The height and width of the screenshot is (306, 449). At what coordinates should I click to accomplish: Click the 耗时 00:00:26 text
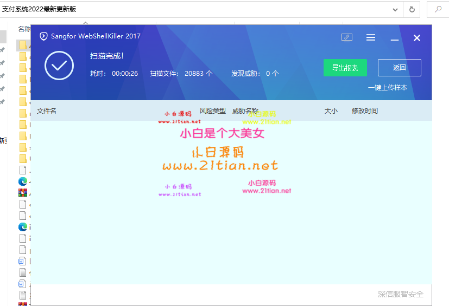point(114,74)
